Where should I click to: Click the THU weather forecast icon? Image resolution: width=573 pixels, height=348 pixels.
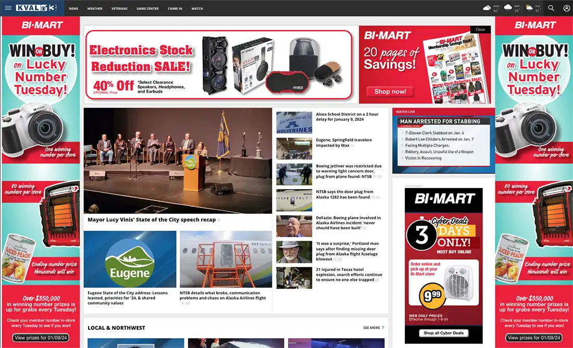[529, 7]
